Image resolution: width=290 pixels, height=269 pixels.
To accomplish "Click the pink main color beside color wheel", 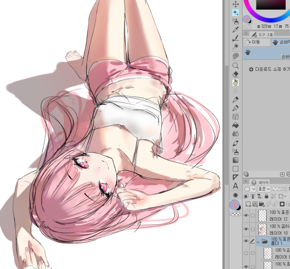I will point(246,19).
